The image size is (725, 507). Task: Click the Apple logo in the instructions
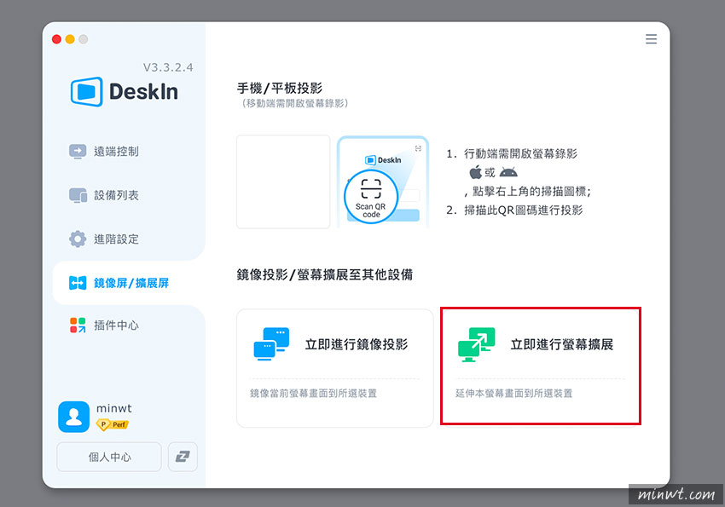(475, 172)
